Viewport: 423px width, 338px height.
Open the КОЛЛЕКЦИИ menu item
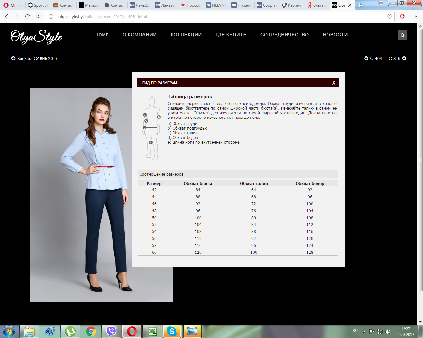pyautogui.click(x=186, y=35)
